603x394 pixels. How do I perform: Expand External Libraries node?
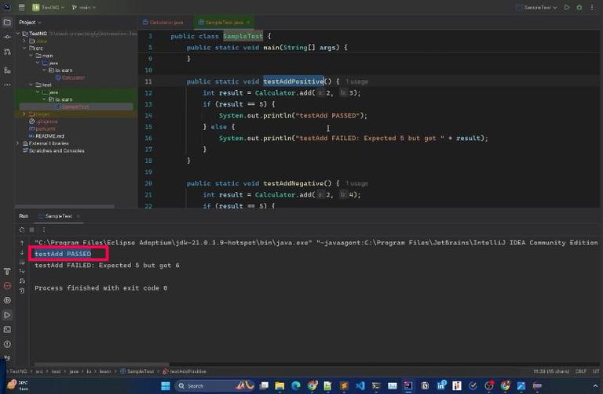[18, 143]
